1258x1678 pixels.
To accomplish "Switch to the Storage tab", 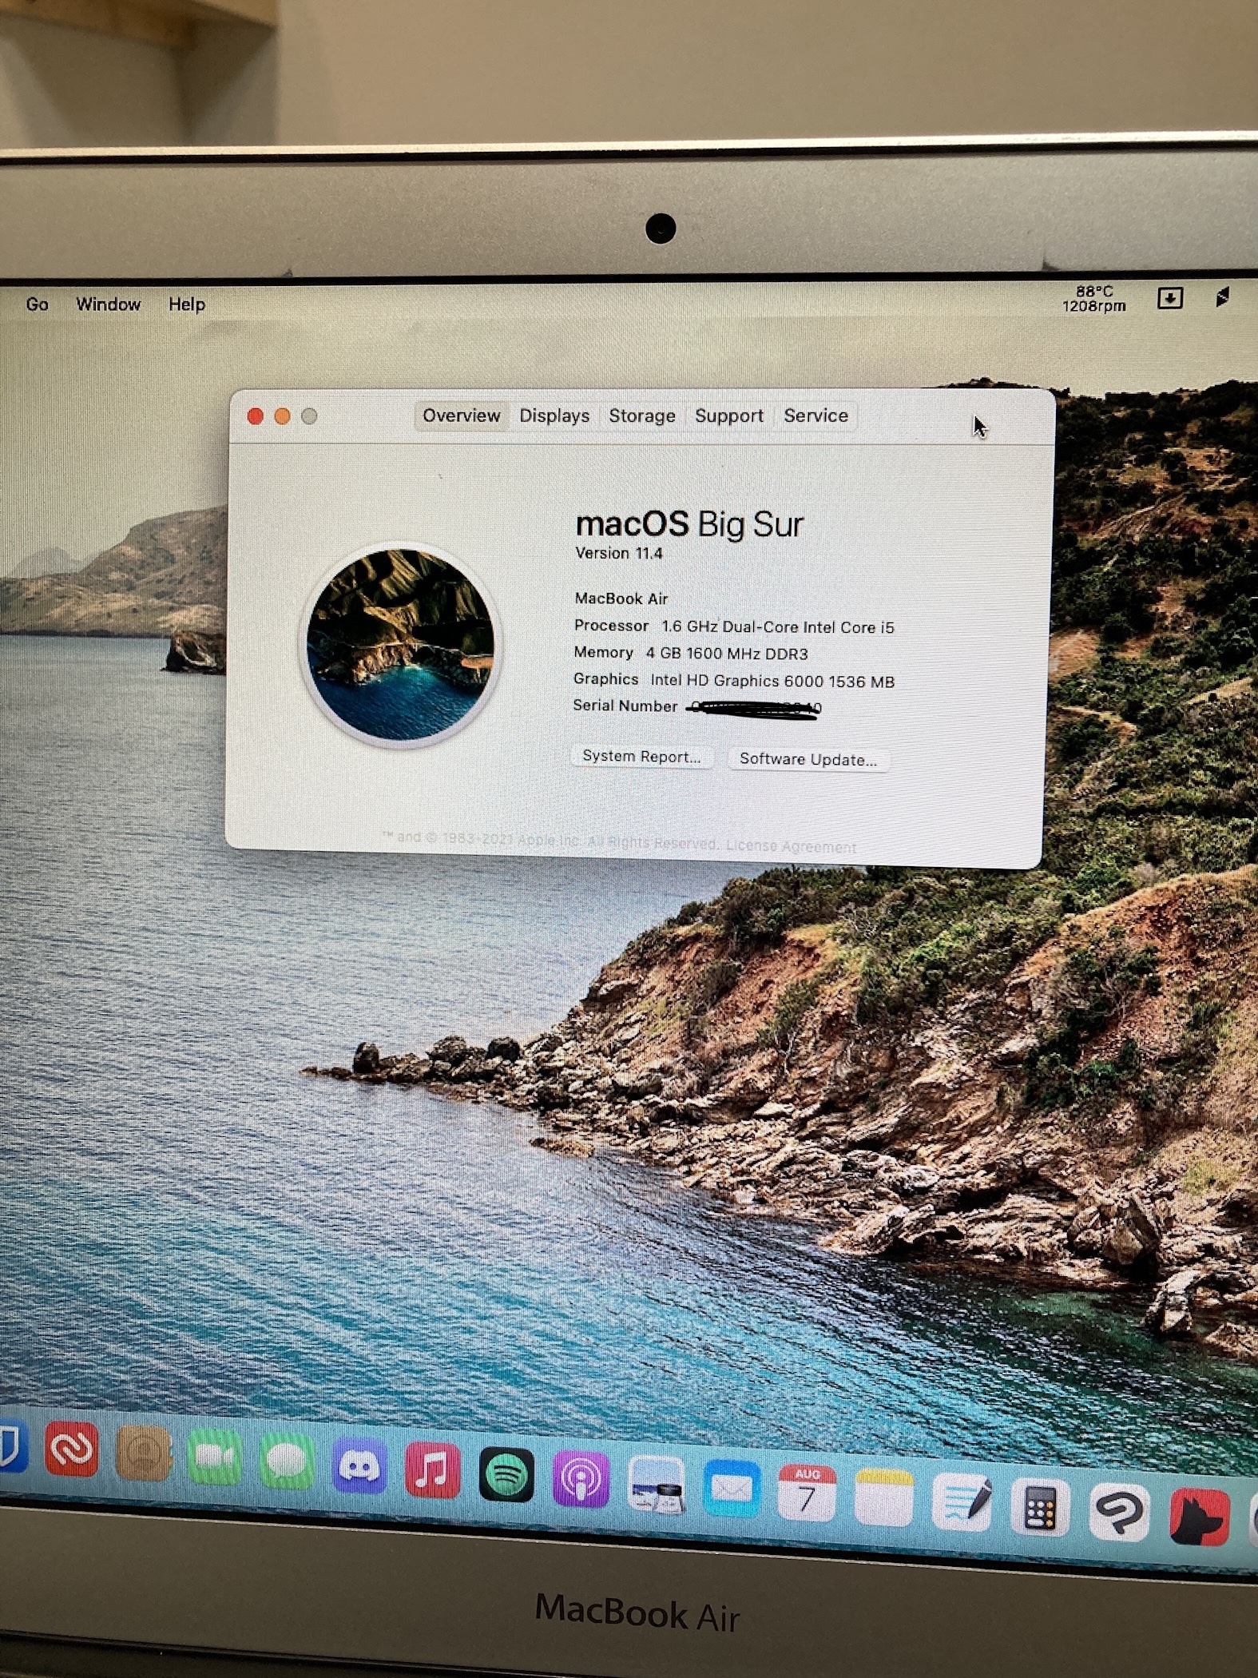I will (642, 416).
